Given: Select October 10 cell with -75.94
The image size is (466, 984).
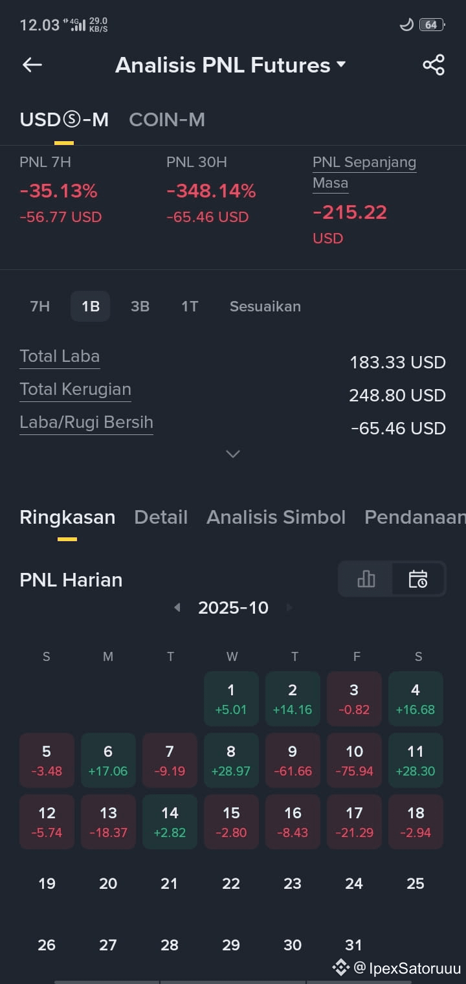Looking at the screenshot, I should pyautogui.click(x=354, y=760).
